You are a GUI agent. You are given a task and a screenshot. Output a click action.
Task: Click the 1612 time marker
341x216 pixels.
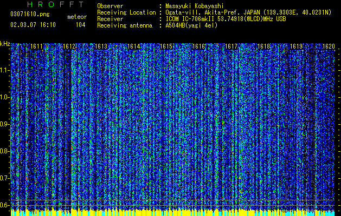click(69, 46)
